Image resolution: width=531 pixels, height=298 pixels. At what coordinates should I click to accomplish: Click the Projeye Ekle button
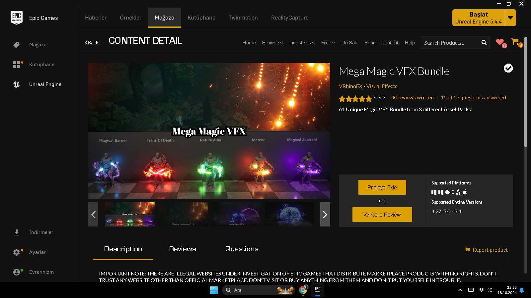pos(382,187)
